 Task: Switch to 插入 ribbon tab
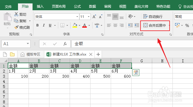coord(40,6)
